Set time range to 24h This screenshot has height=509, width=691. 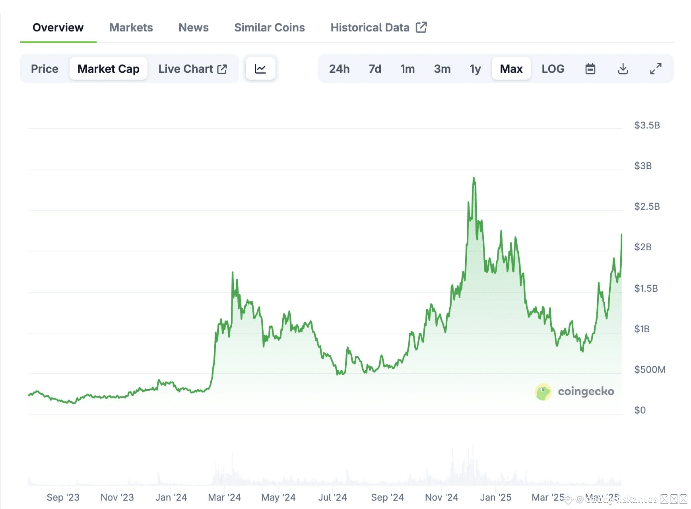pyautogui.click(x=339, y=69)
